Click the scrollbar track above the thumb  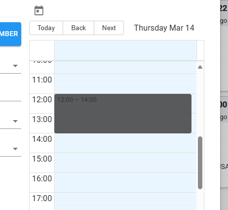pos(200,103)
